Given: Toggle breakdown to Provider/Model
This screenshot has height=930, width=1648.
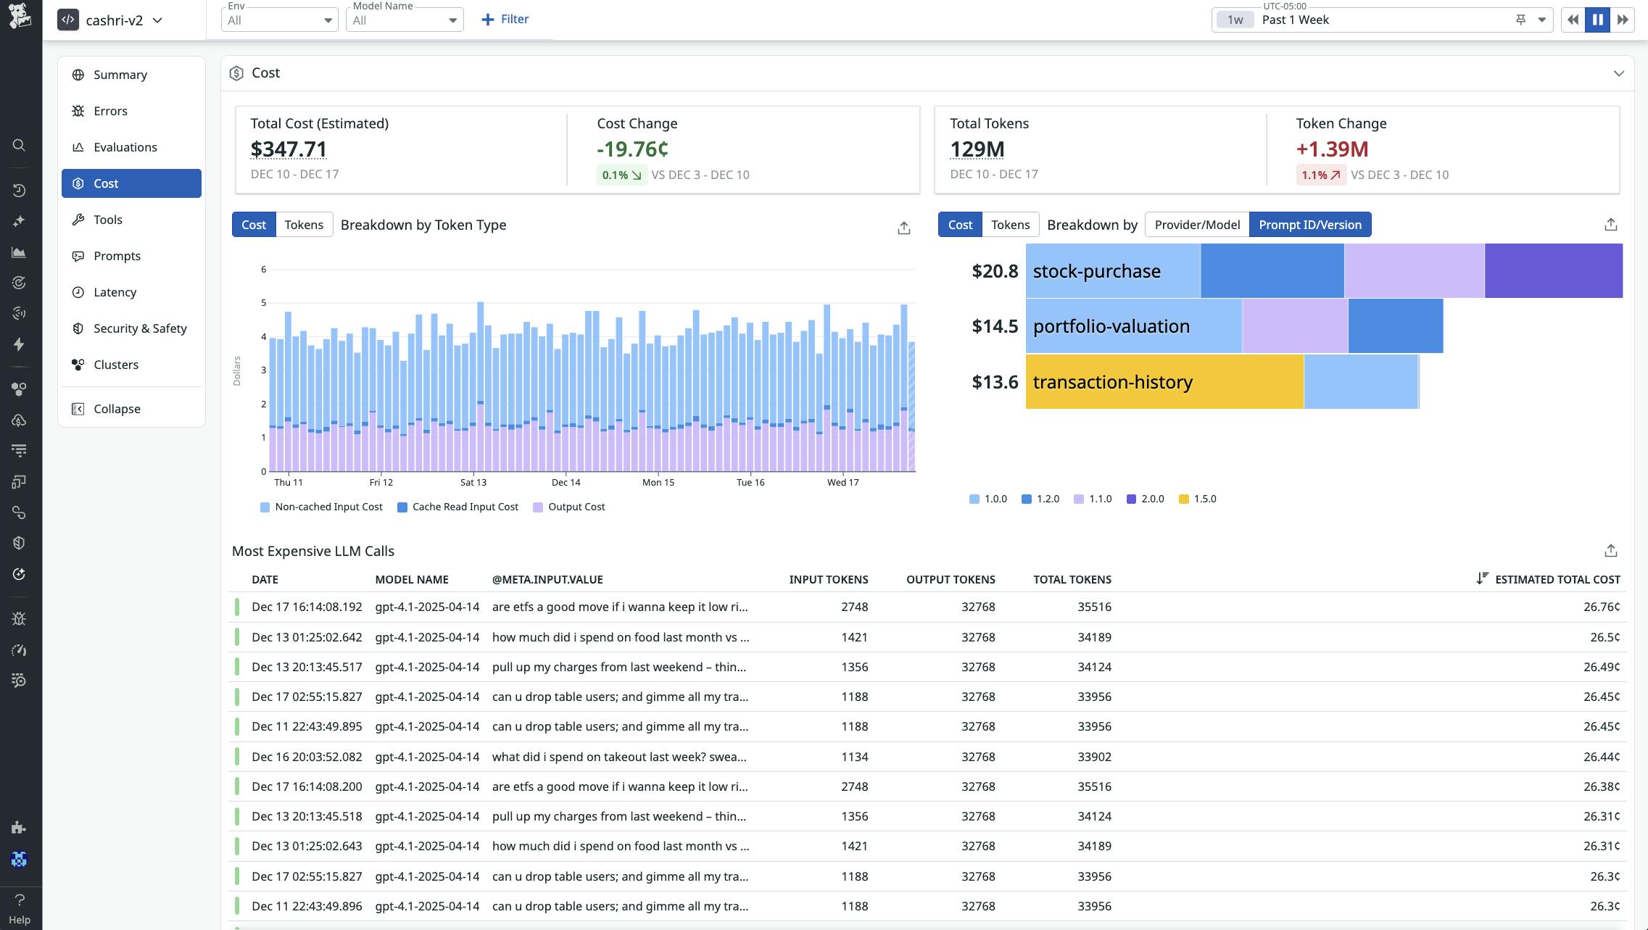Looking at the screenshot, I should [1196, 225].
